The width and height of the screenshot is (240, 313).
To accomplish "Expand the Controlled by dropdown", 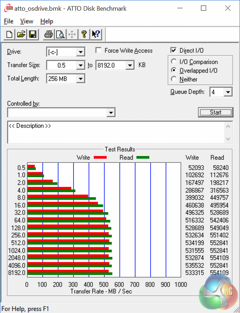I will [111, 112].
